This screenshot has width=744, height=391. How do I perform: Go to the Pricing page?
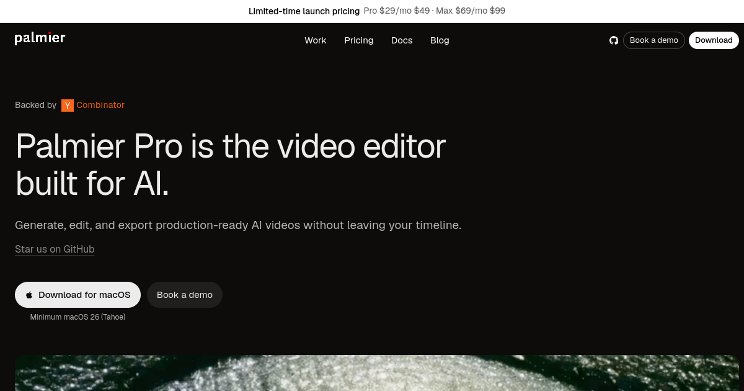(359, 40)
